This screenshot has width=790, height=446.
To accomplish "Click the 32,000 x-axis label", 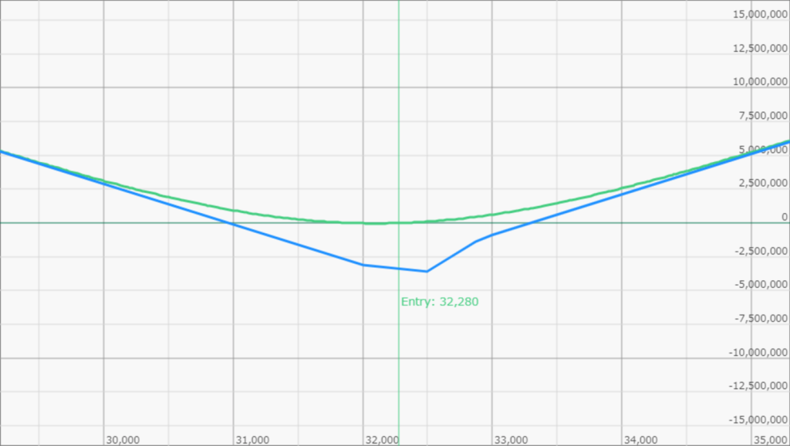I will (382, 440).
